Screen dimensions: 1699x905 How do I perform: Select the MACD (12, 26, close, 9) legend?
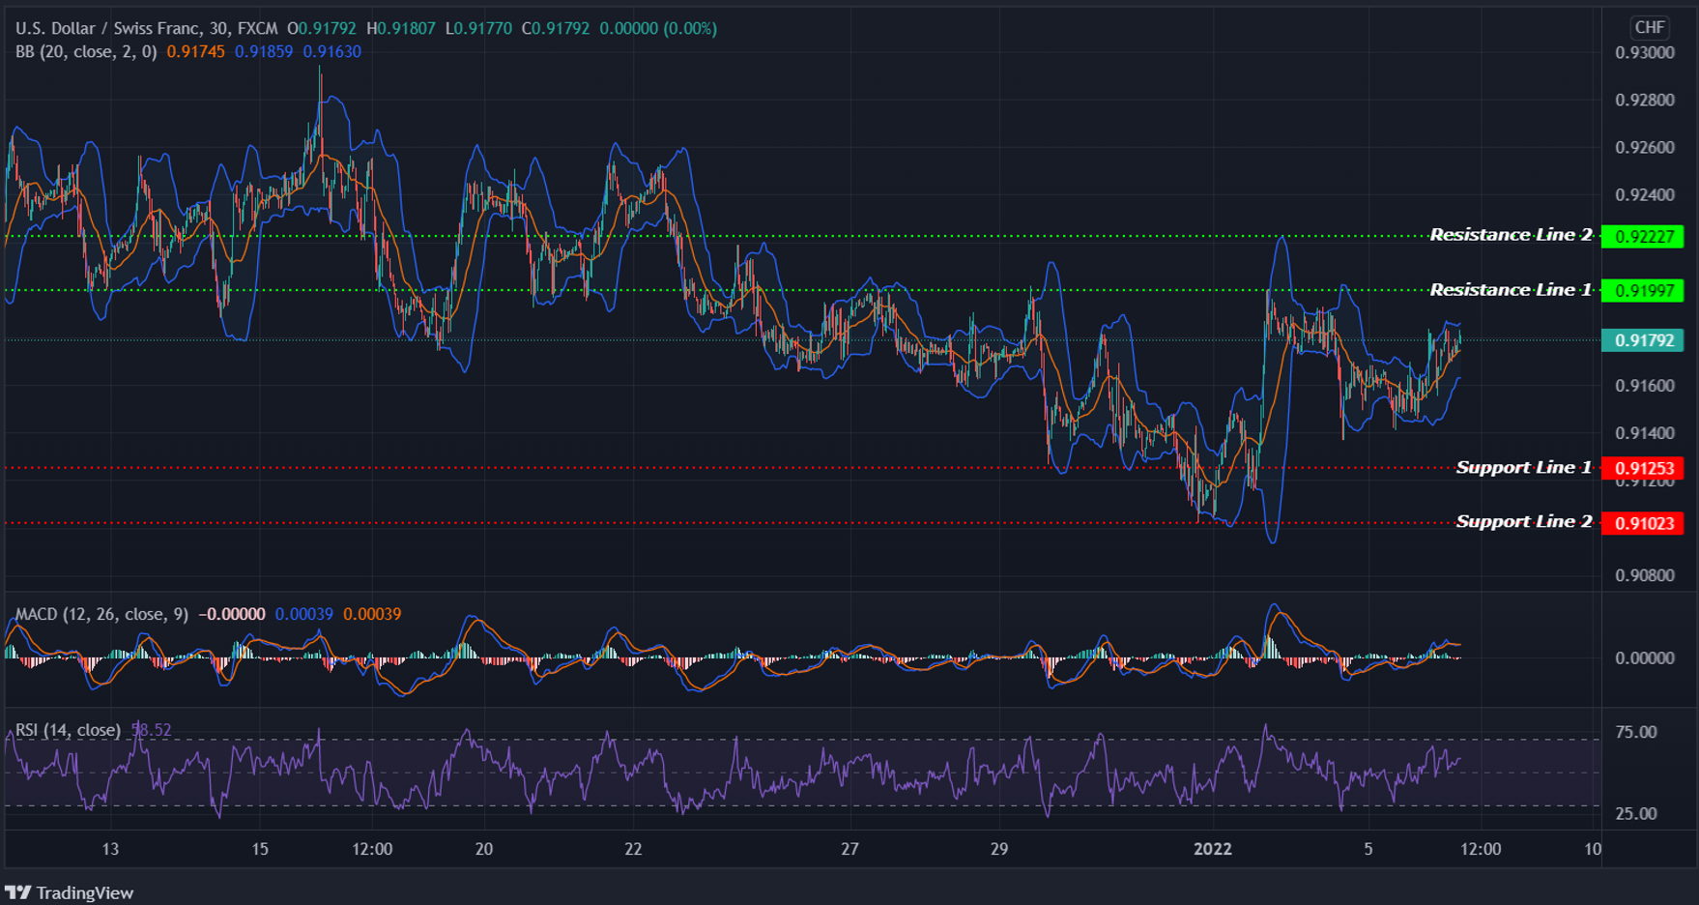pyautogui.click(x=100, y=613)
